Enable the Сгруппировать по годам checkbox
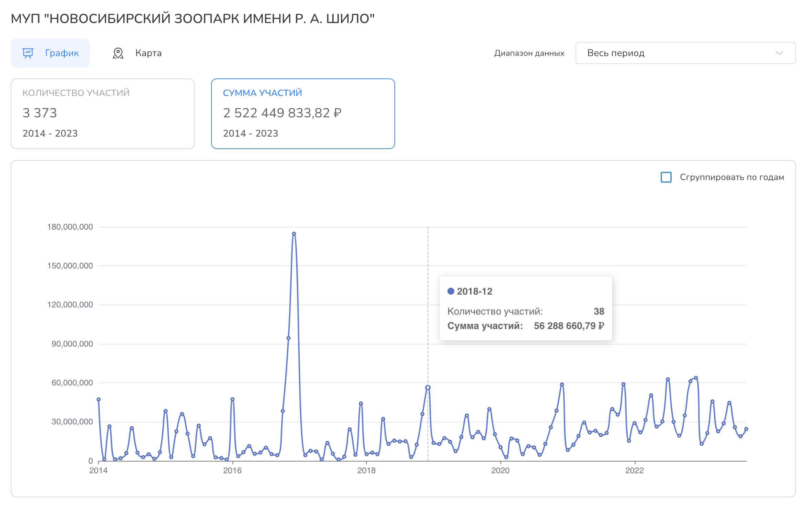Screen dimensions: 806x508 [x=666, y=177]
